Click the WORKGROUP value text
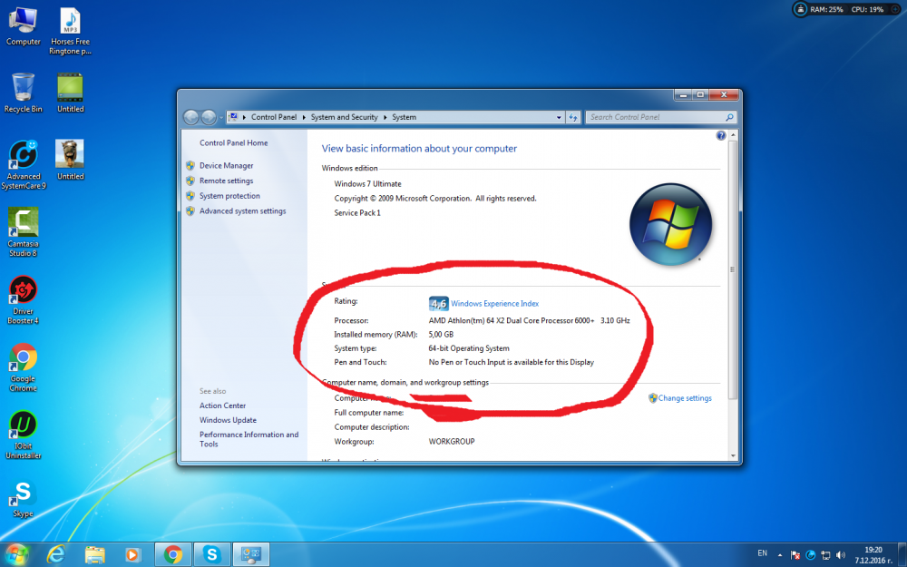This screenshot has width=907, height=567. tap(451, 441)
